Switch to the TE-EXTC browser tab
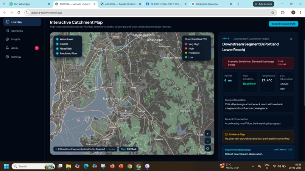Screen dimensions: 305x171 tap(166, 4)
